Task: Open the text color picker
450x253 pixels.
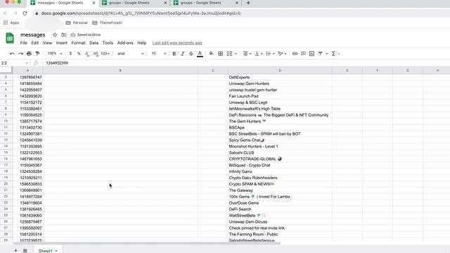Action: point(200,53)
